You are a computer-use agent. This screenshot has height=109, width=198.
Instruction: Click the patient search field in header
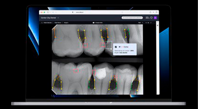coord(132,18)
